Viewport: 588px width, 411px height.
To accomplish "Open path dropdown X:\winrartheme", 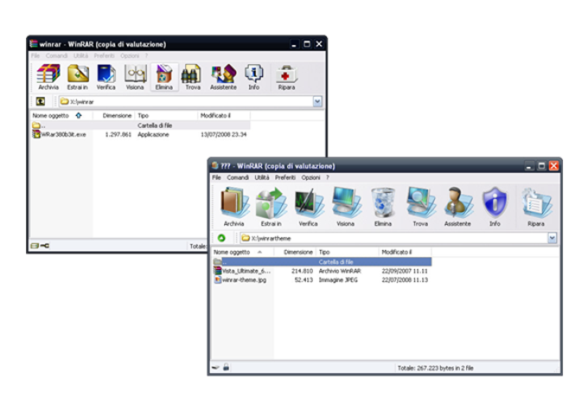I will point(552,238).
